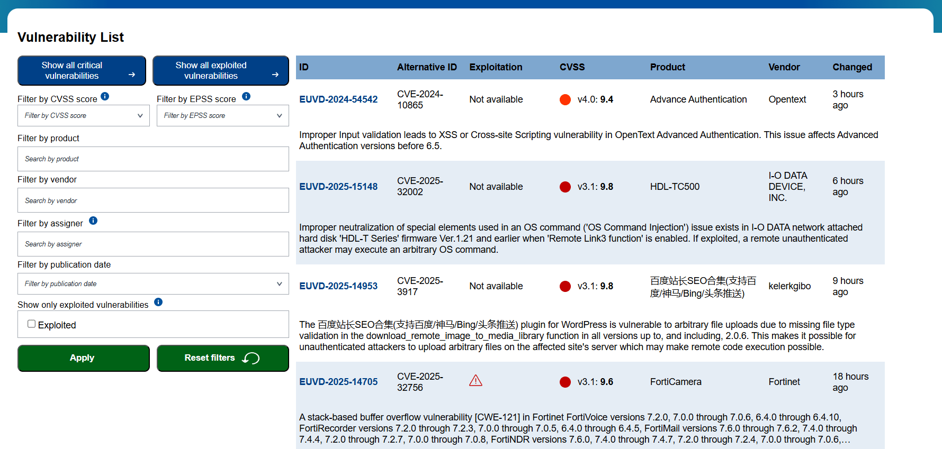942x449 pixels.
Task: Click info icon beside Filter by EPSS score
Action: coord(246,96)
